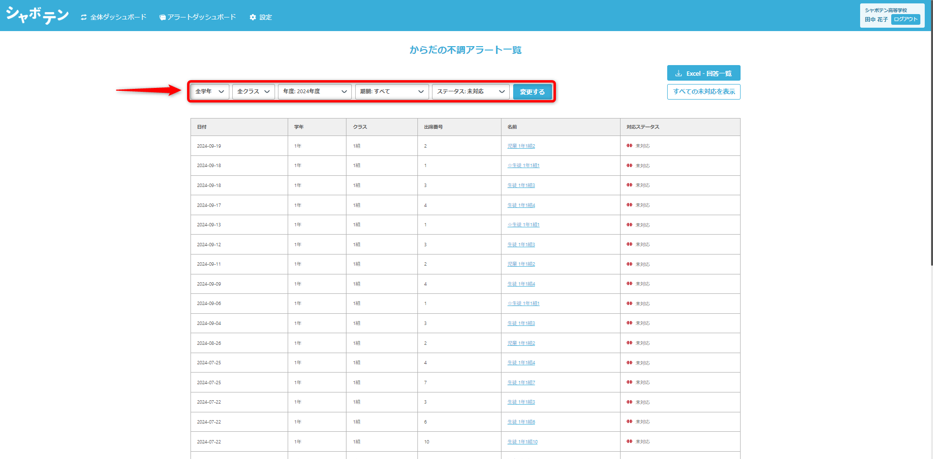Download the Excel - 回答一覧 file
The width and height of the screenshot is (933, 459).
click(704, 73)
